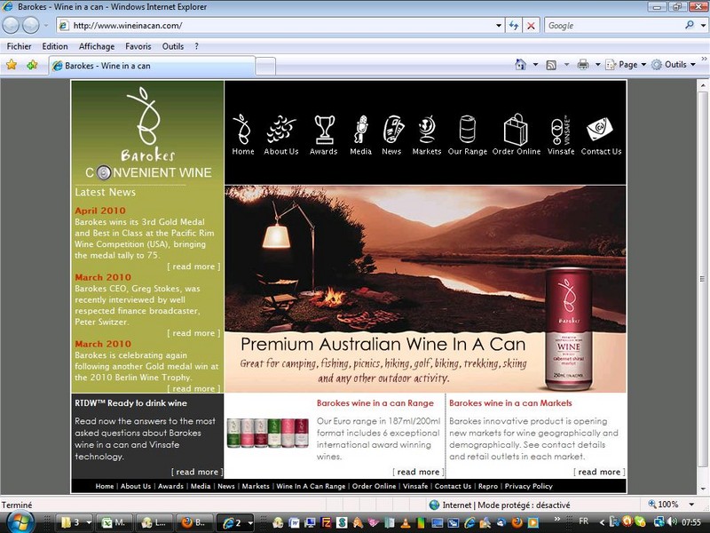This screenshot has height=533, width=710.
Task: Click the Order Online shopping bag icon
Action: (x=517, y=129)
